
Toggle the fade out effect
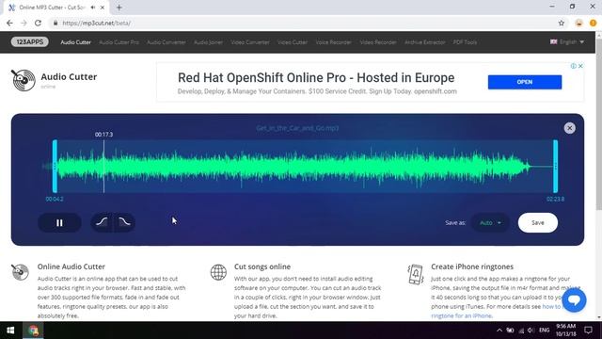click(124, 222)
